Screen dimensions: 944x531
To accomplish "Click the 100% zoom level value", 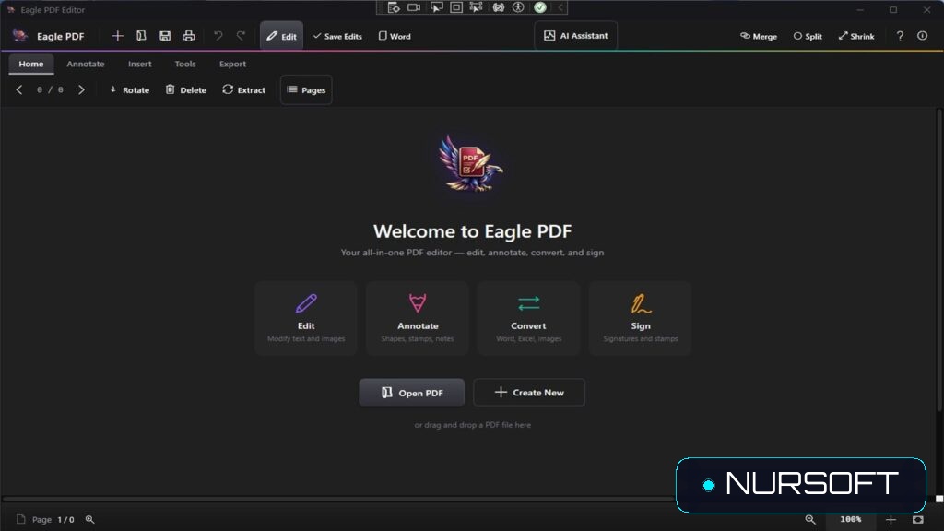I will tap(850, 519).
